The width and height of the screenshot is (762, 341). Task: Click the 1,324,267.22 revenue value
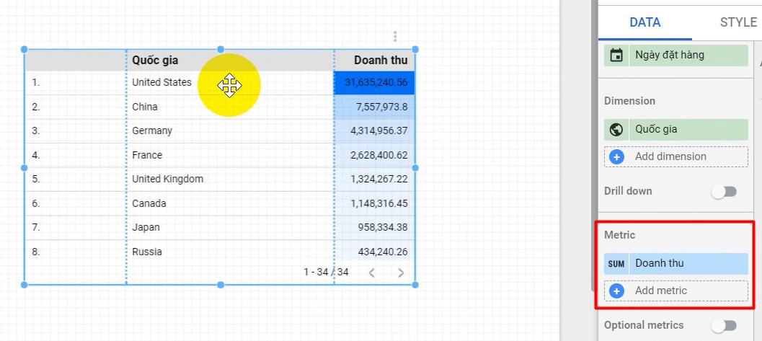379,179
